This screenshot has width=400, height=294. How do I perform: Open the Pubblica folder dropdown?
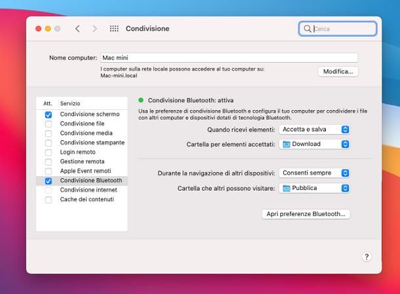tap(314, 188)
